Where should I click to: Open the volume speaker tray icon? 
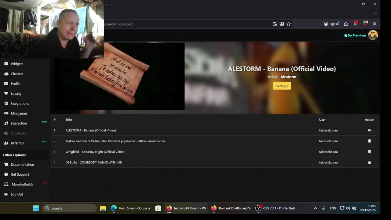[348, 208]
